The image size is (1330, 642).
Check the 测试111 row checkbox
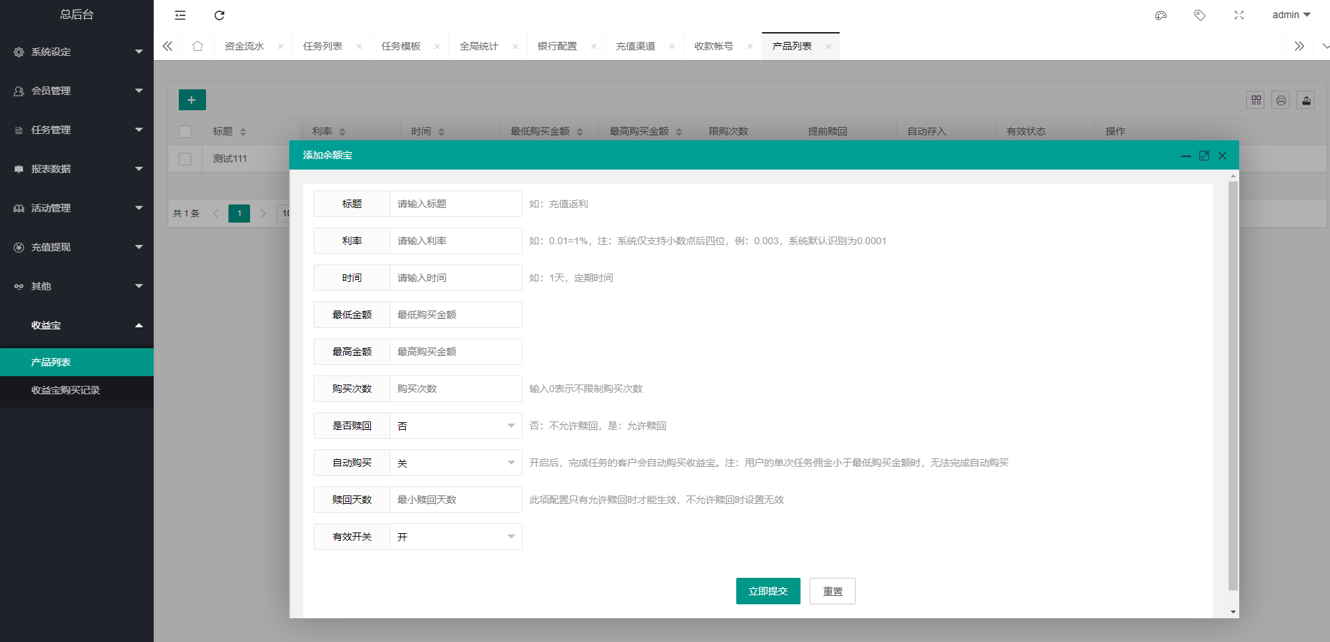pos(185,158)
